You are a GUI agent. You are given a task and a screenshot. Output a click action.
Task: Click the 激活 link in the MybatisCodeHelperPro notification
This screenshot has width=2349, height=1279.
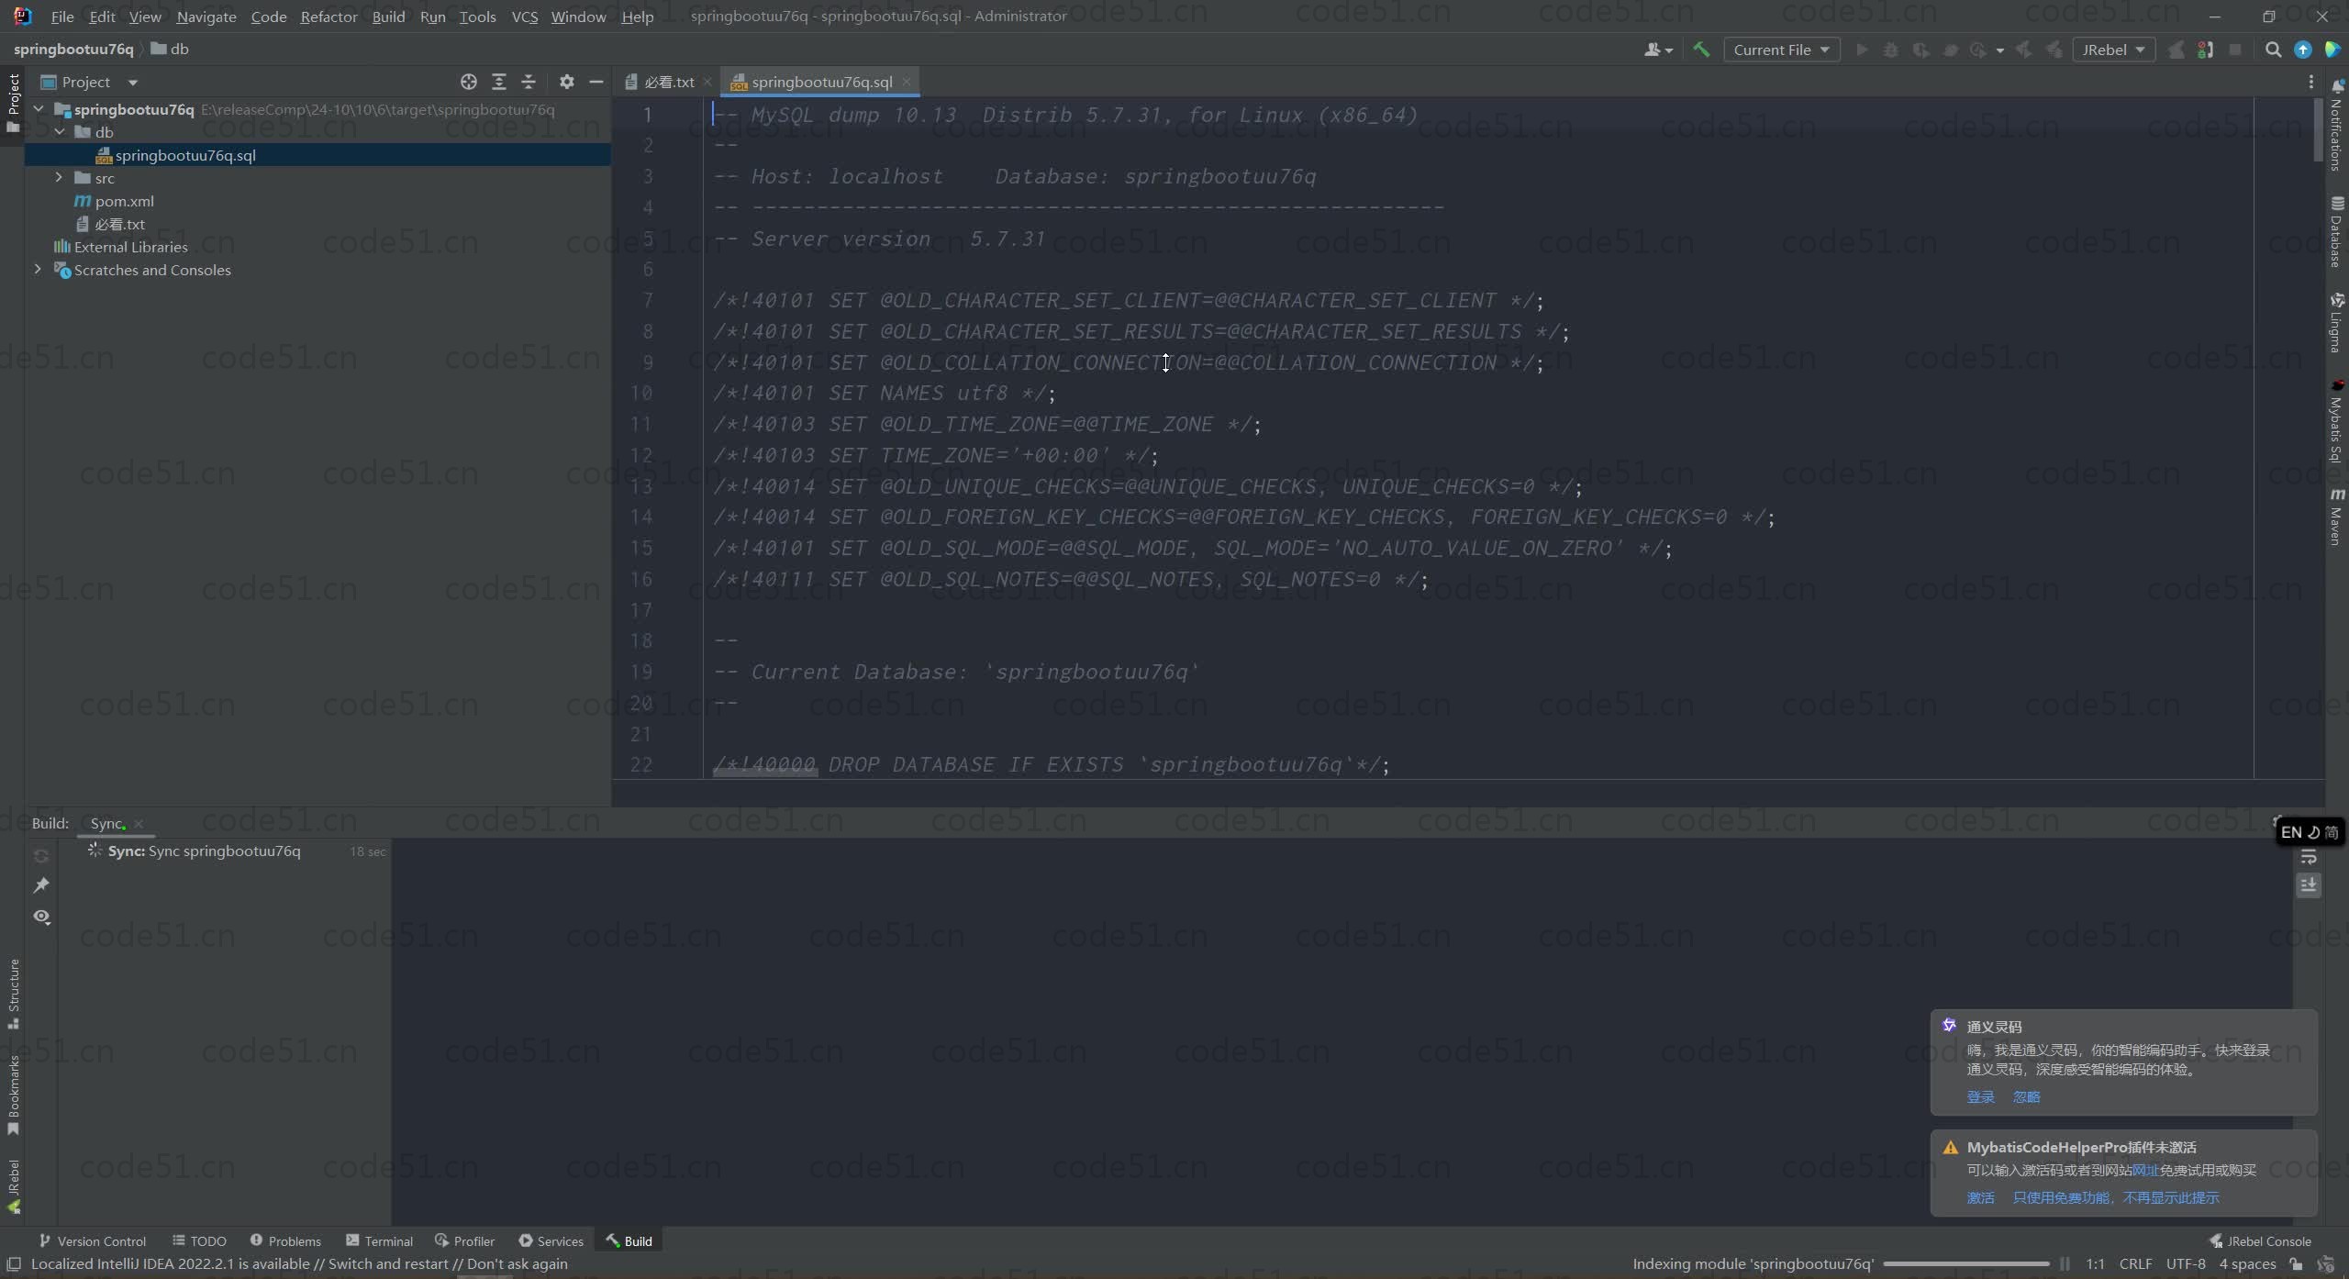point(1980,1197)
